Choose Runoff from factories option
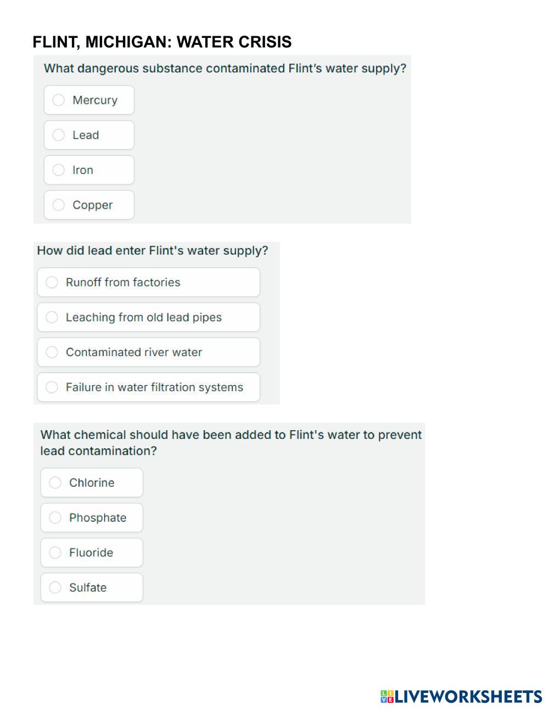The image size is (549, 710). [x=148, y=283]
